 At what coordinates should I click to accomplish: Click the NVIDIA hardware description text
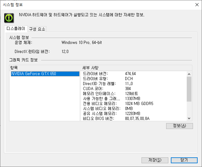click(82, 15)
